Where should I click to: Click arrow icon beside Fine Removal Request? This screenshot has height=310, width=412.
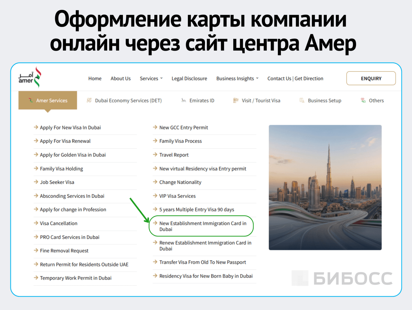pyautogui.click(x=36, y=251)
